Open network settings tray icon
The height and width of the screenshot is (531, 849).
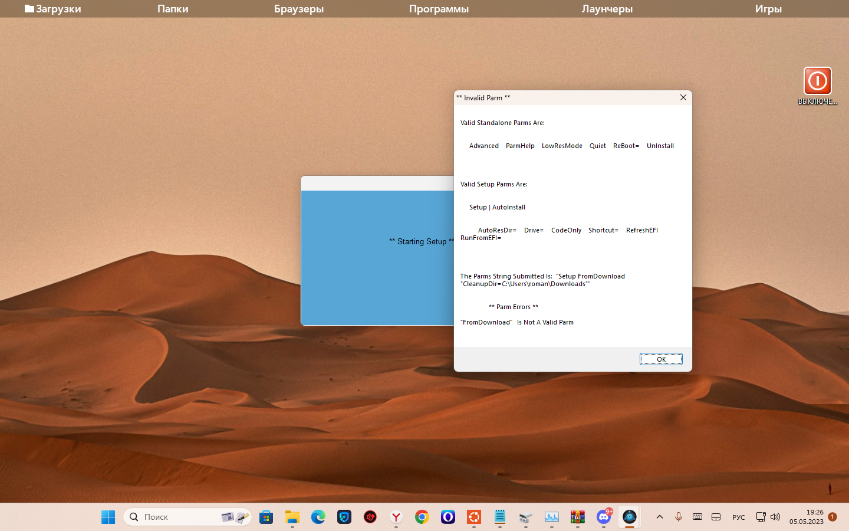click(x=761, y=517)
